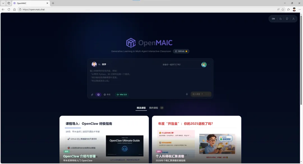The height and width of the screenshot is (164, 303).
Task: Open the GitHub cat icon in top-right pill
Action: (287, 19)
